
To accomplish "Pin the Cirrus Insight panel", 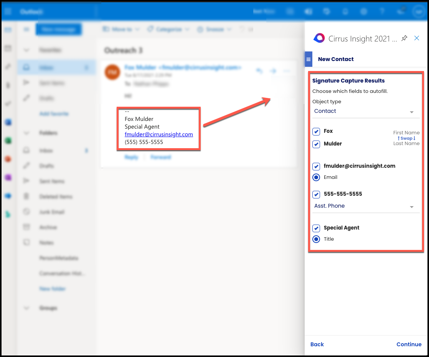I will click(404, 38).
